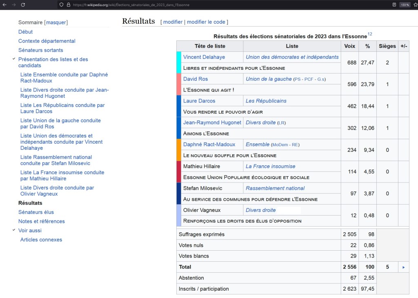Click the cyan color cell beside Vincent Delahaye
Image resolution: width=418 pixels, height=298 pixels.
(179, 62)
